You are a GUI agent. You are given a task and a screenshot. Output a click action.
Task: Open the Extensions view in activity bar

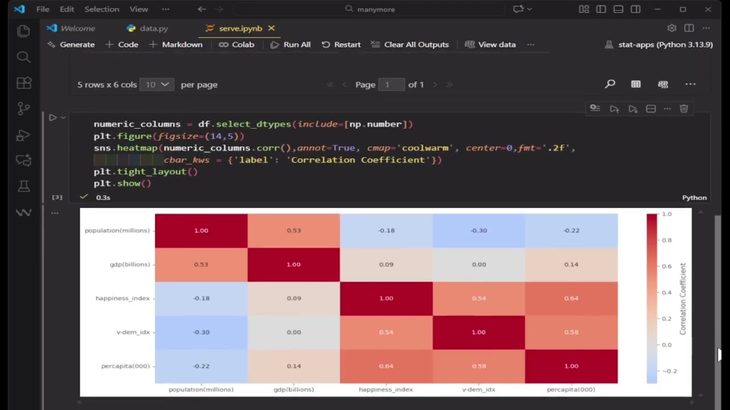[23, 83]
